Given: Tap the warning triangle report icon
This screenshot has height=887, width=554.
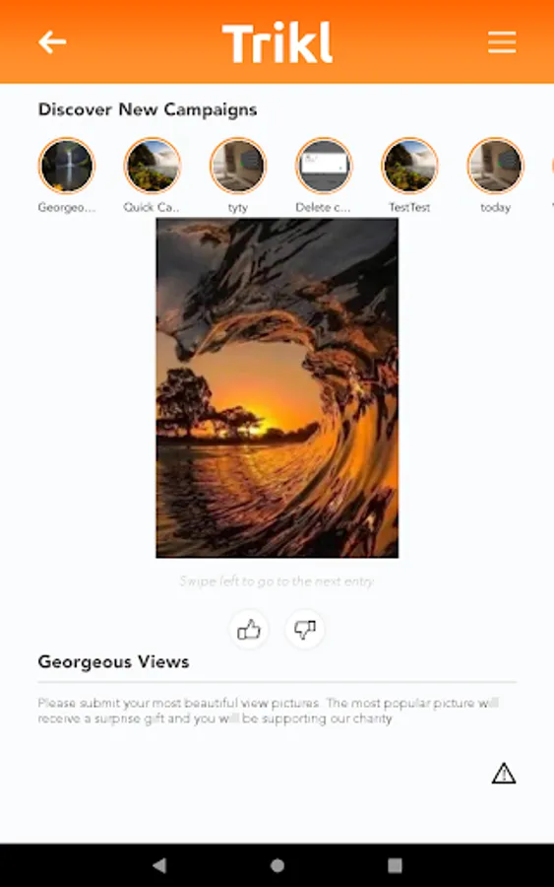Looking at the screenshot, I should [x=503, y=774].
